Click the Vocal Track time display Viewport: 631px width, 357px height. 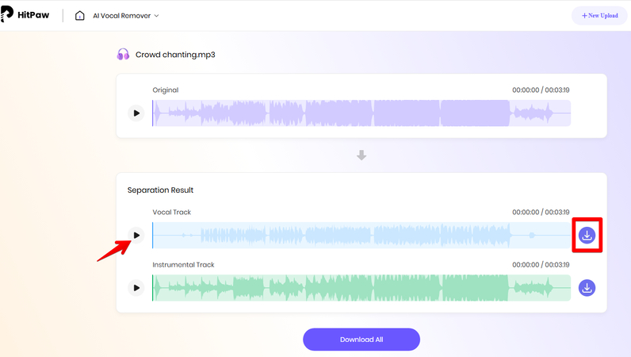click(x=540, y=213)
